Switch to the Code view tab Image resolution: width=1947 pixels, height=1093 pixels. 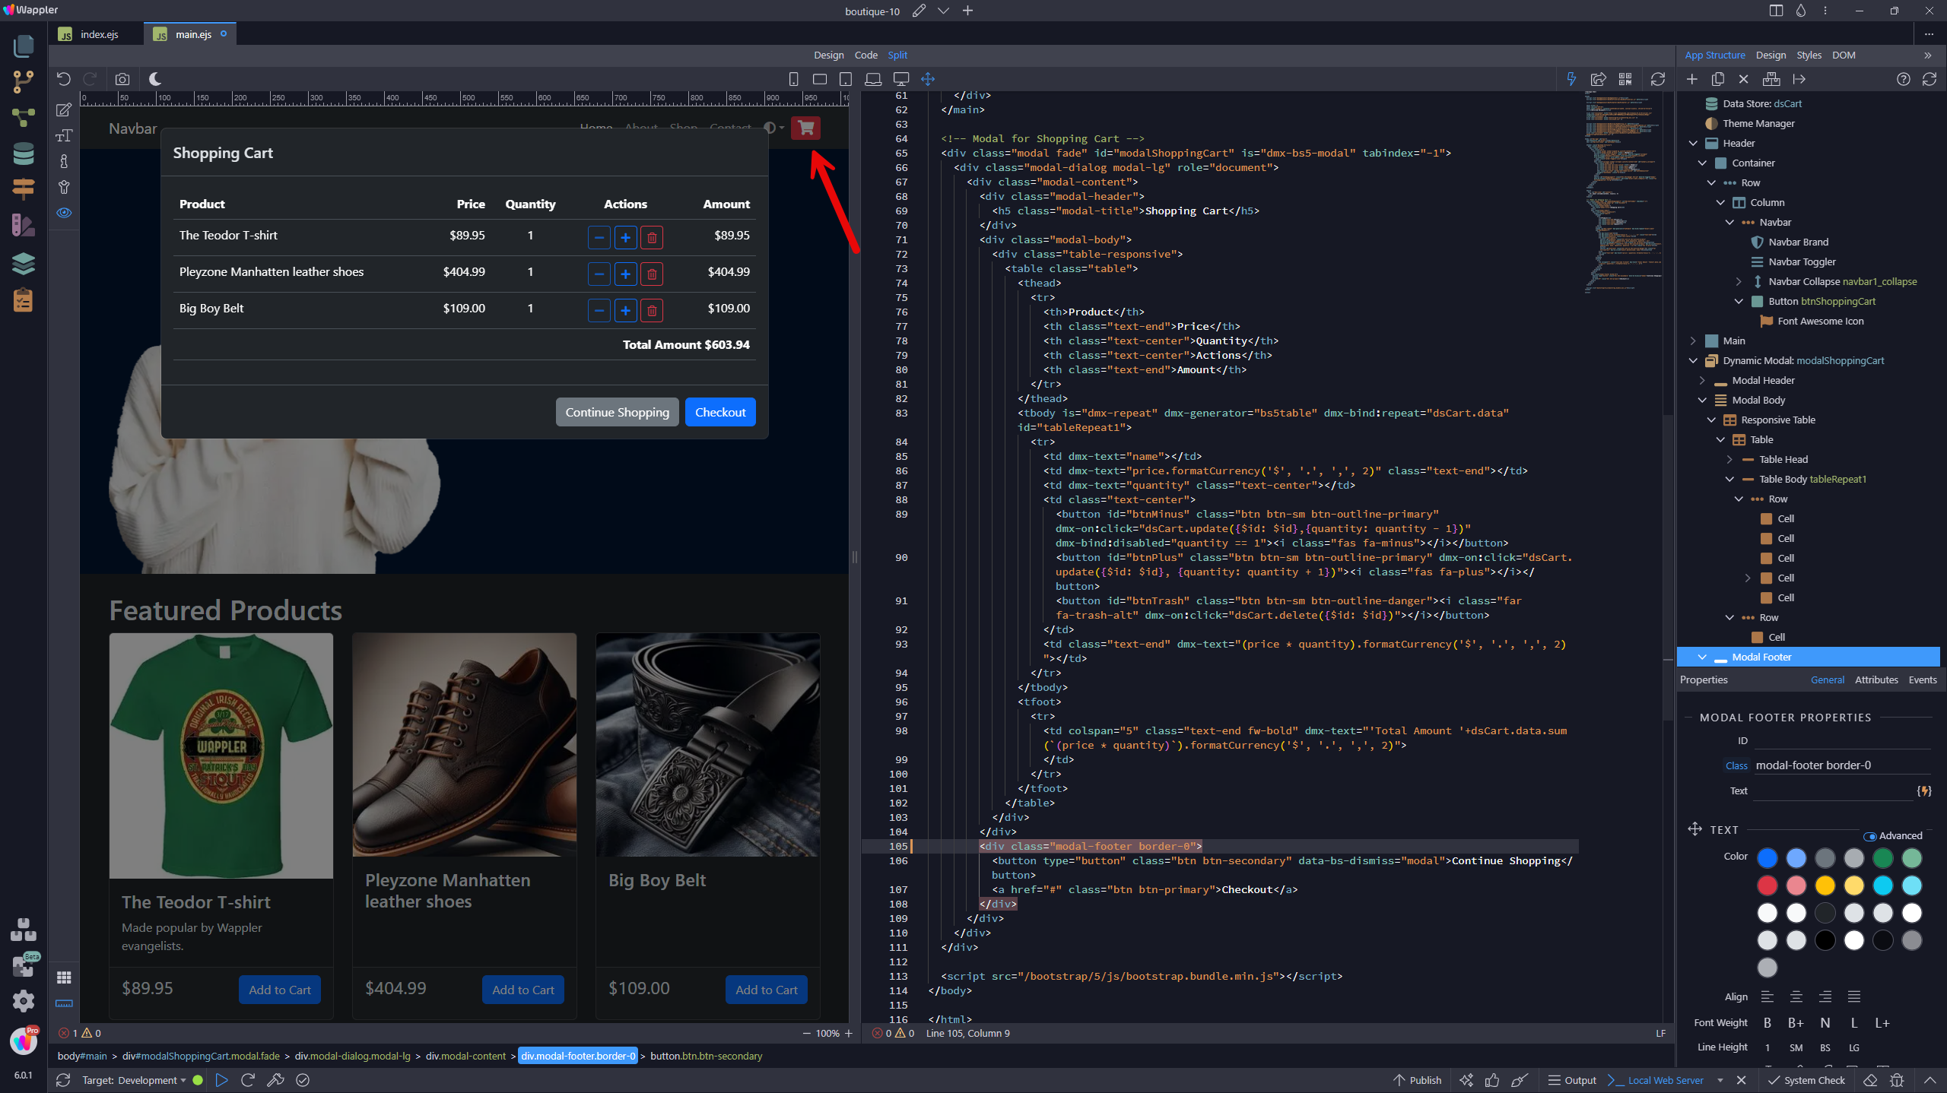pos(866,55)
